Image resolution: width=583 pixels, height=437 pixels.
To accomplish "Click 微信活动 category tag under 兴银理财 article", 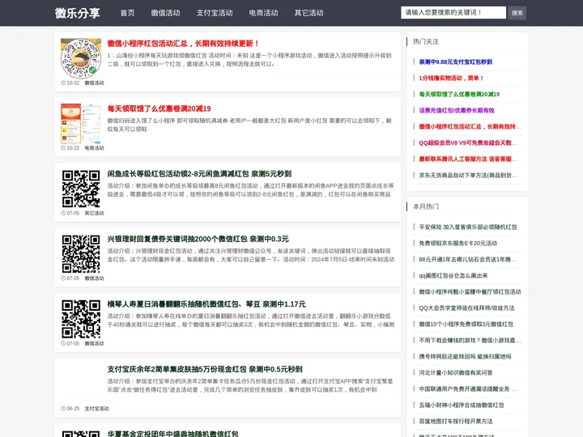I will (95, 278).
